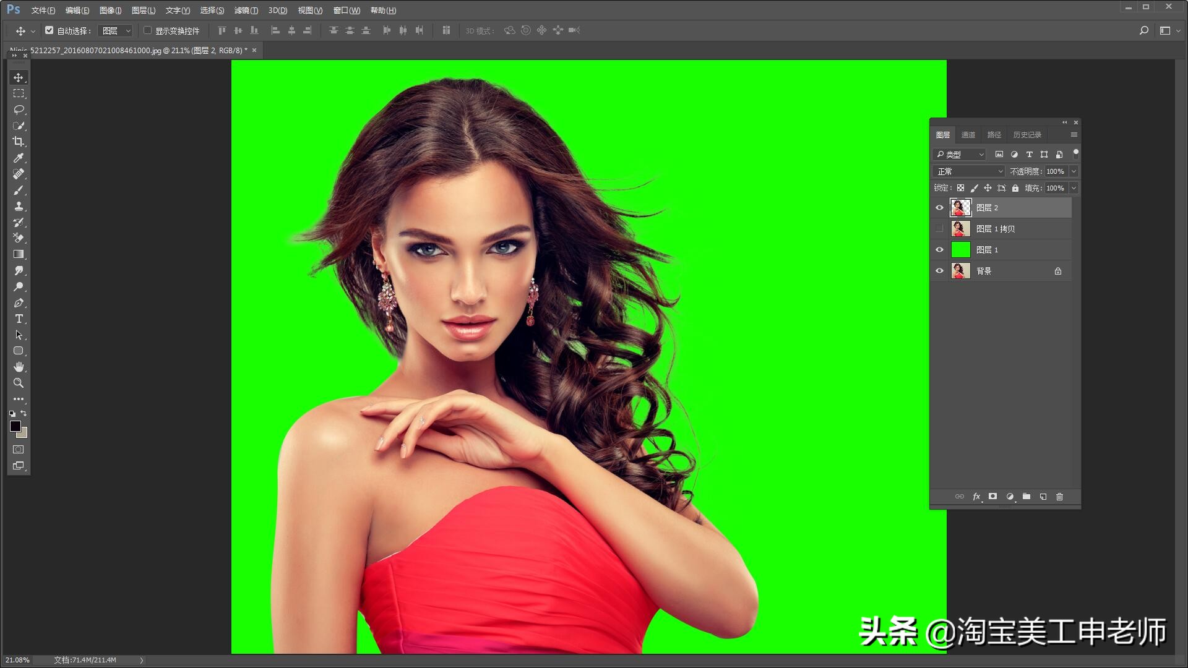Screen dimensions: 1188x668
Task: Click the delete layer trash icon
Action: [x=1059, y=497]
